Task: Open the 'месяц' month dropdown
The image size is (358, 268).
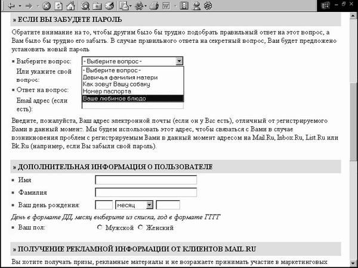Action: click(x=134, y=205)
